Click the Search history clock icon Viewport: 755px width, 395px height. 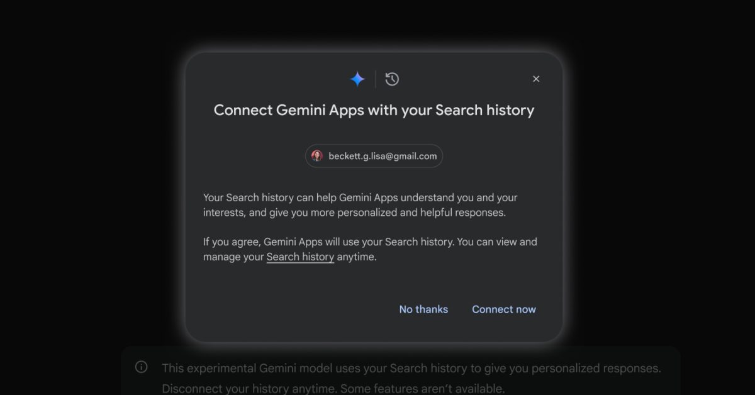coord(392,79)
